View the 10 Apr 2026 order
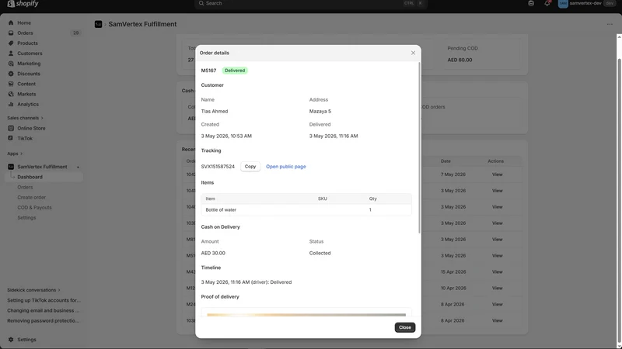The image size is (622, 349). tap(497, 288)
